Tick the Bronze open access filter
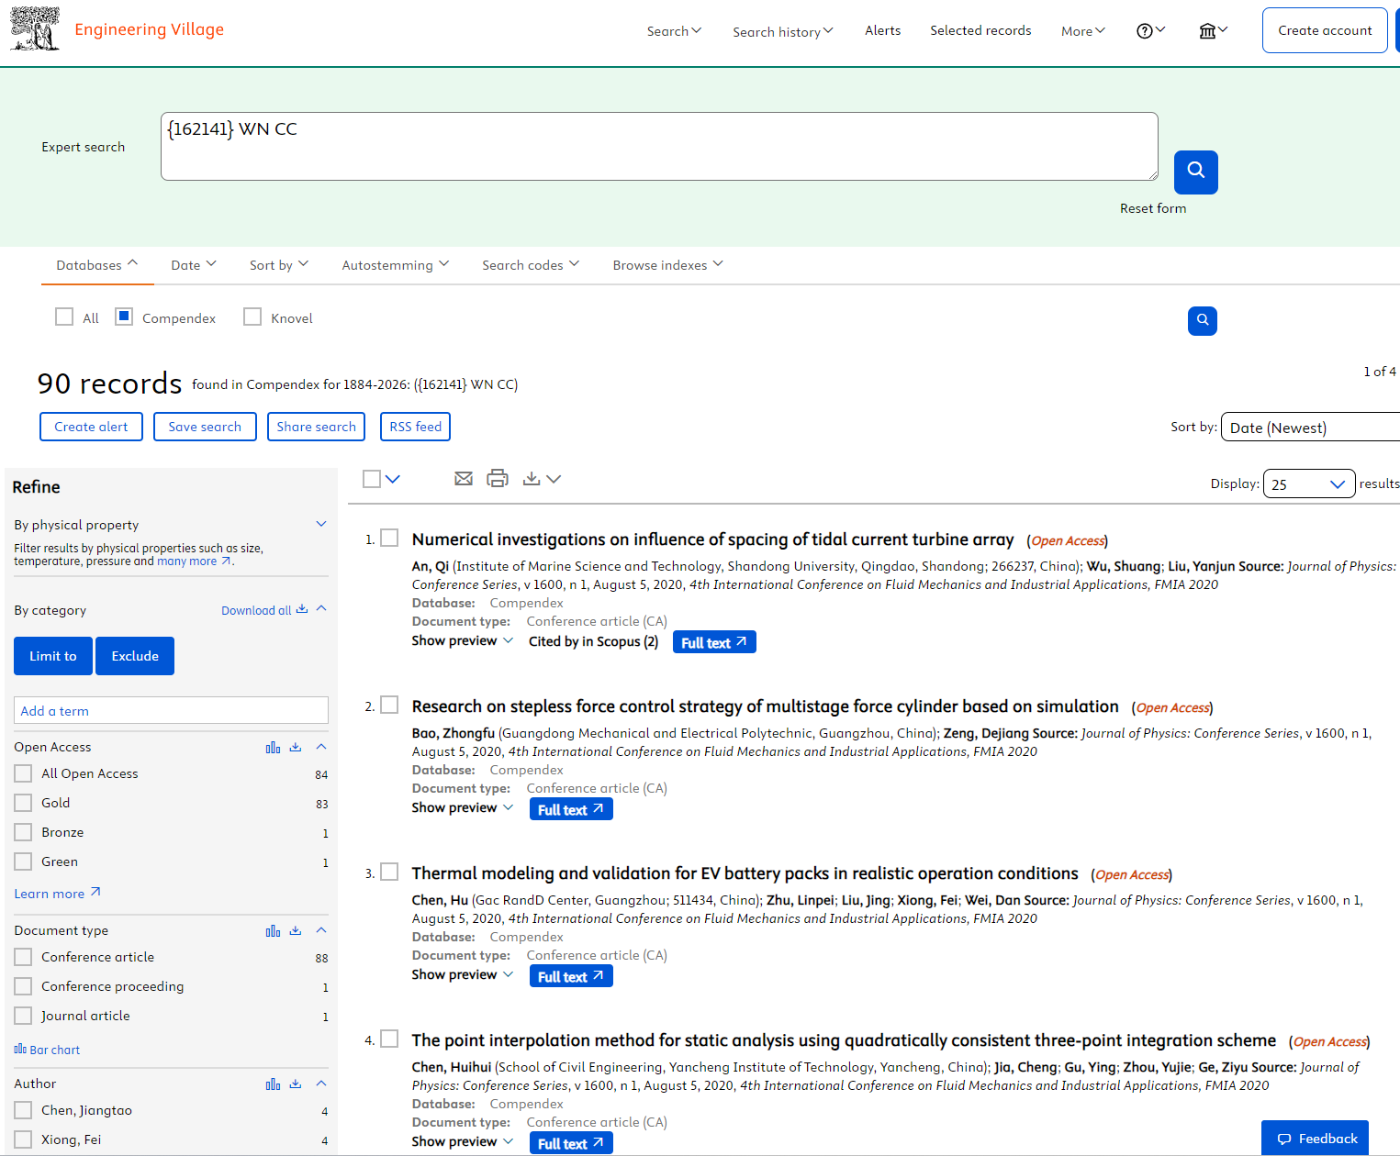 tap(23, 832)
